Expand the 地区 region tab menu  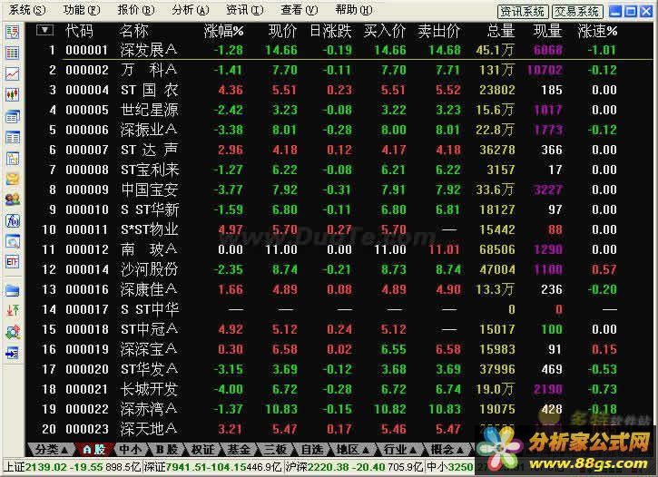pos(352,449)
